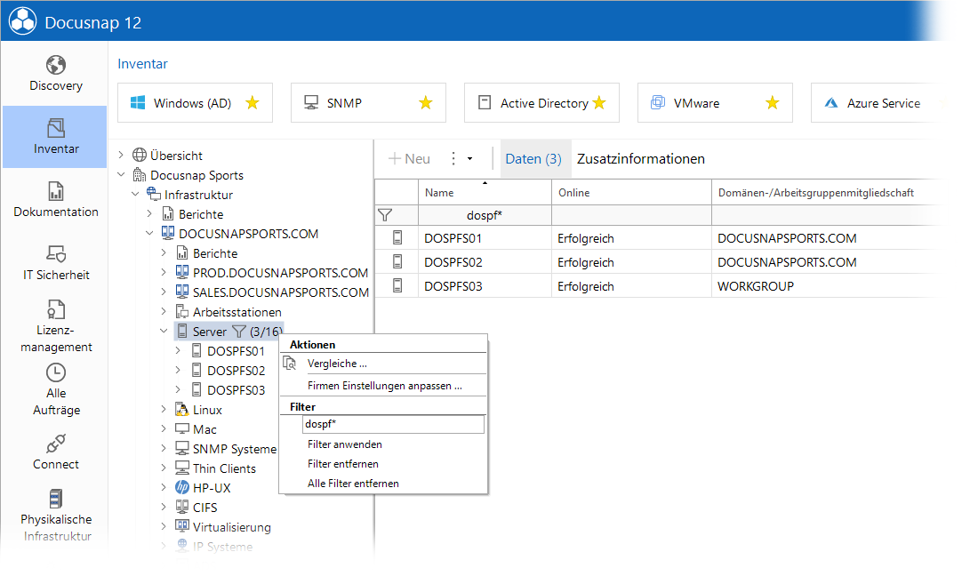Image resolution: width=970 pixels, height=576 pixels.
Task: Open the Dokumentation sidebar icon
Action: pos(56,191)
